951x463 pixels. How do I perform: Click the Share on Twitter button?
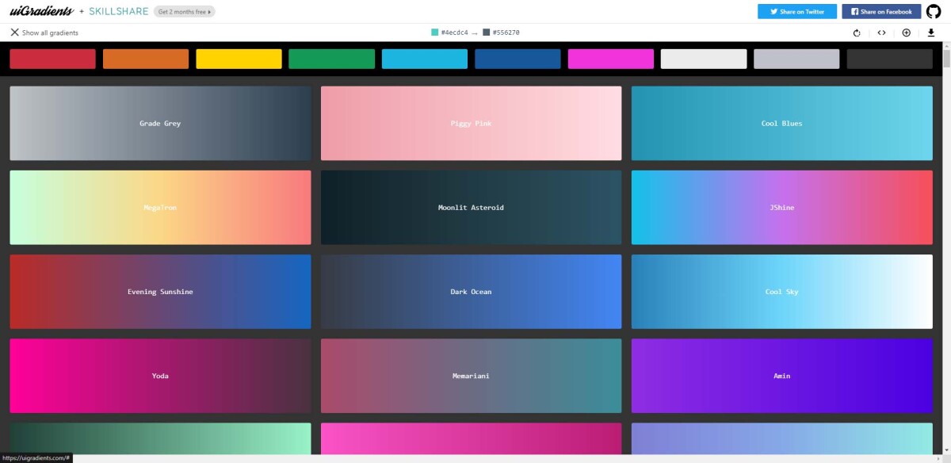coord(796,10)
